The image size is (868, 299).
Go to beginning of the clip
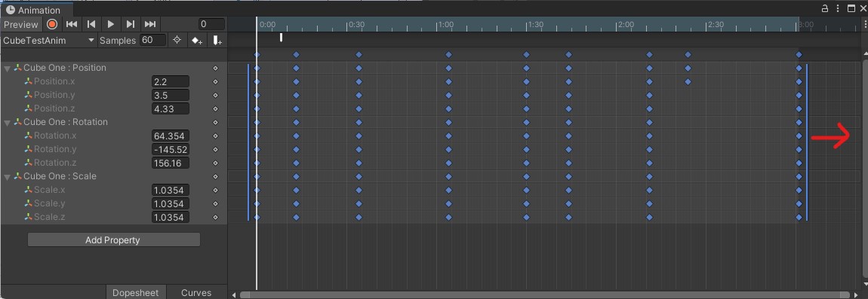72,24
